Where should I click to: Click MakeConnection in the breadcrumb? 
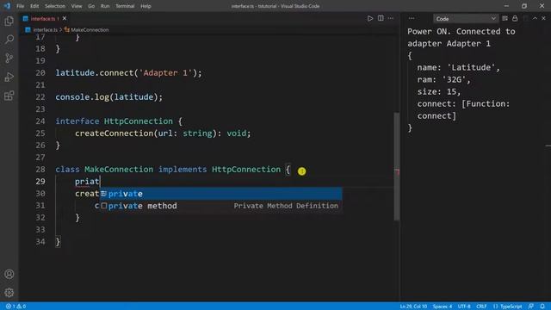pyautogui.click(x=90, y=30)
